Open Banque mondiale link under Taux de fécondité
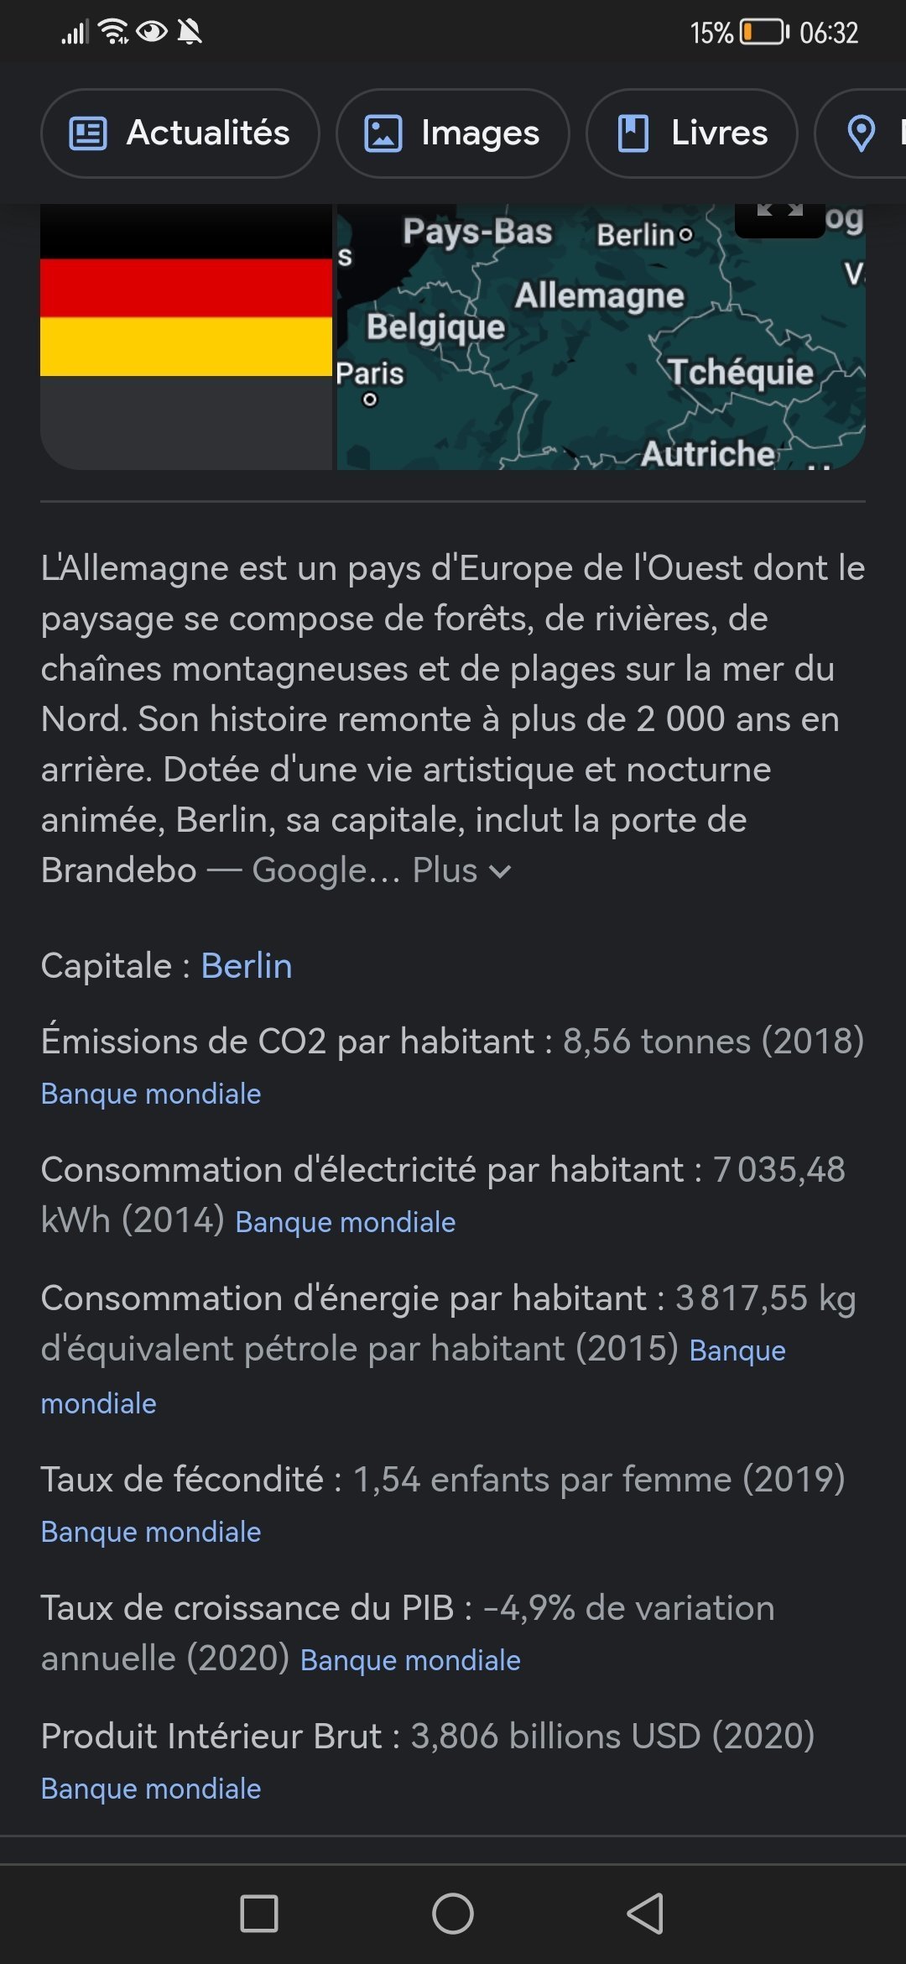The height and width of the screenshot is (1964, 906). (x=151, y=1532)
